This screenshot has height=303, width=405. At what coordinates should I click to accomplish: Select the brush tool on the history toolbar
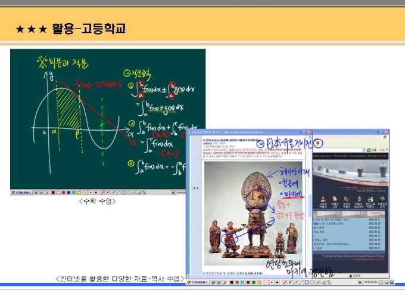coord(290,282)
